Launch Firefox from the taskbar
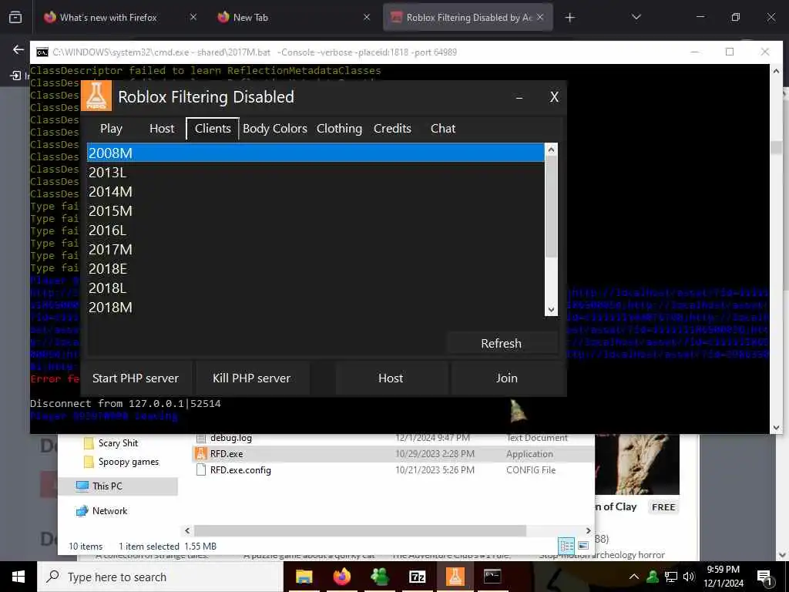 [x=341, y=577]
